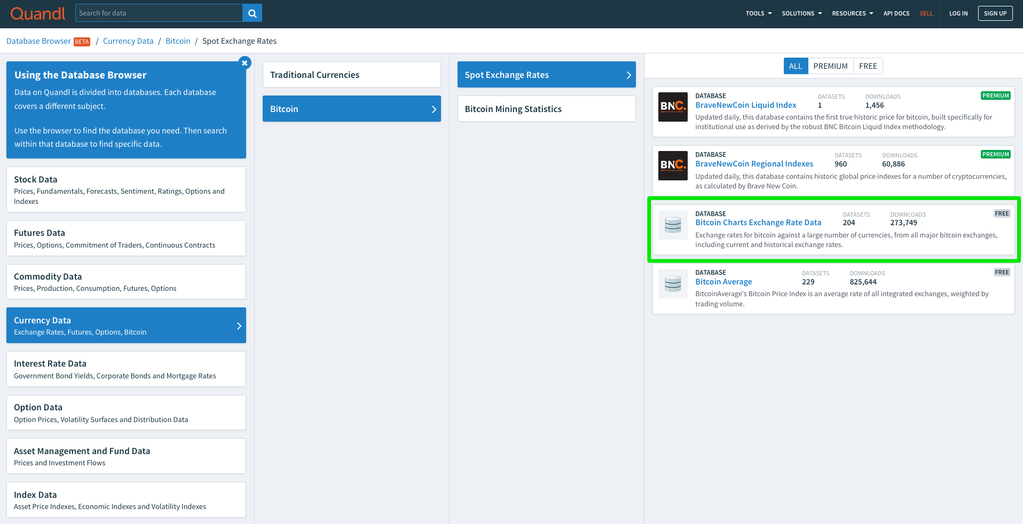Go to Bitcoin breadcrumb link
The height and width of the screenshot is (524, 1023).
coord(178,41)
